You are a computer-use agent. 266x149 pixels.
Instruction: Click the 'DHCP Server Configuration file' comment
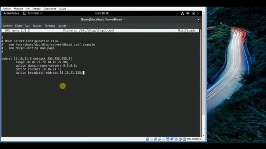30,41
